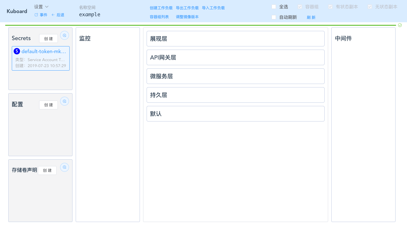Screen dimensions: 407x229
Task: Click the 配置 heading
Action: [x=17, y=104]
